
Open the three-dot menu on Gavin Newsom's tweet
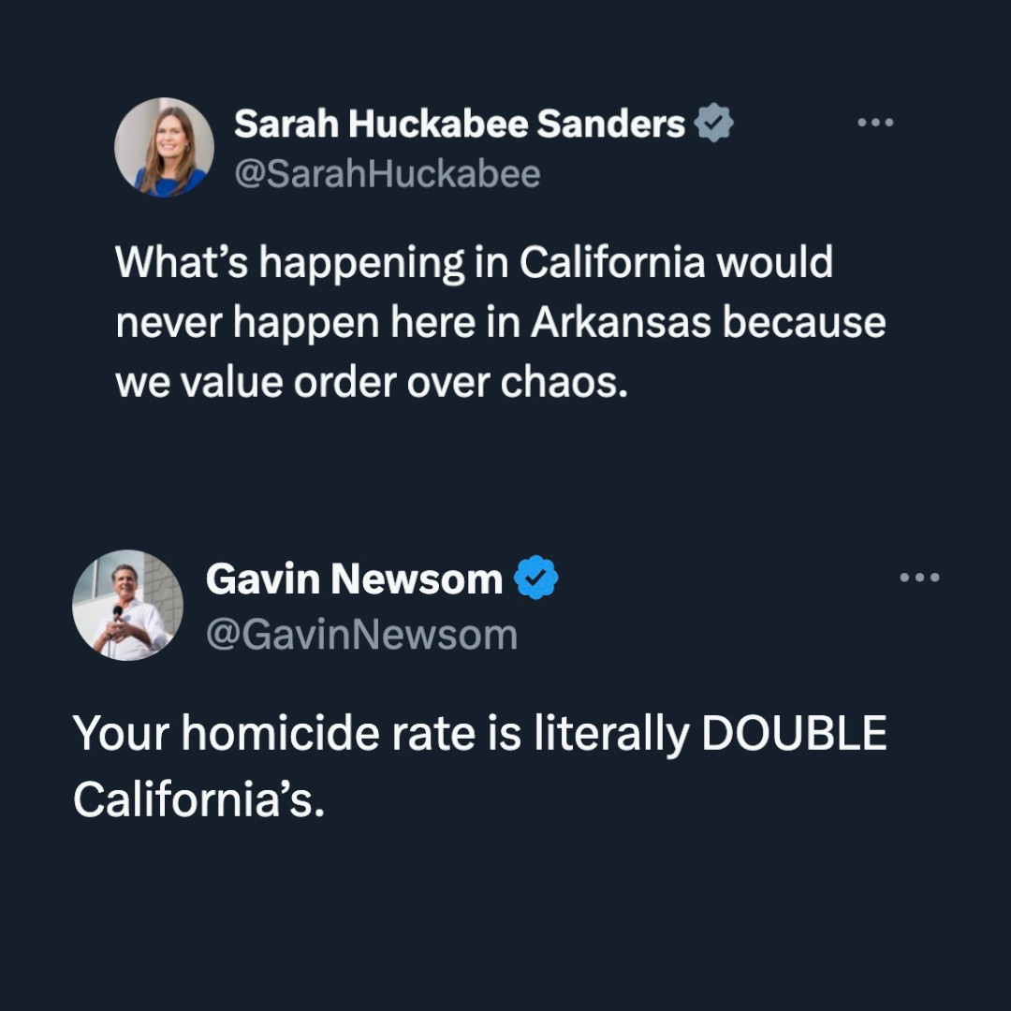click(x=919, y=579)
